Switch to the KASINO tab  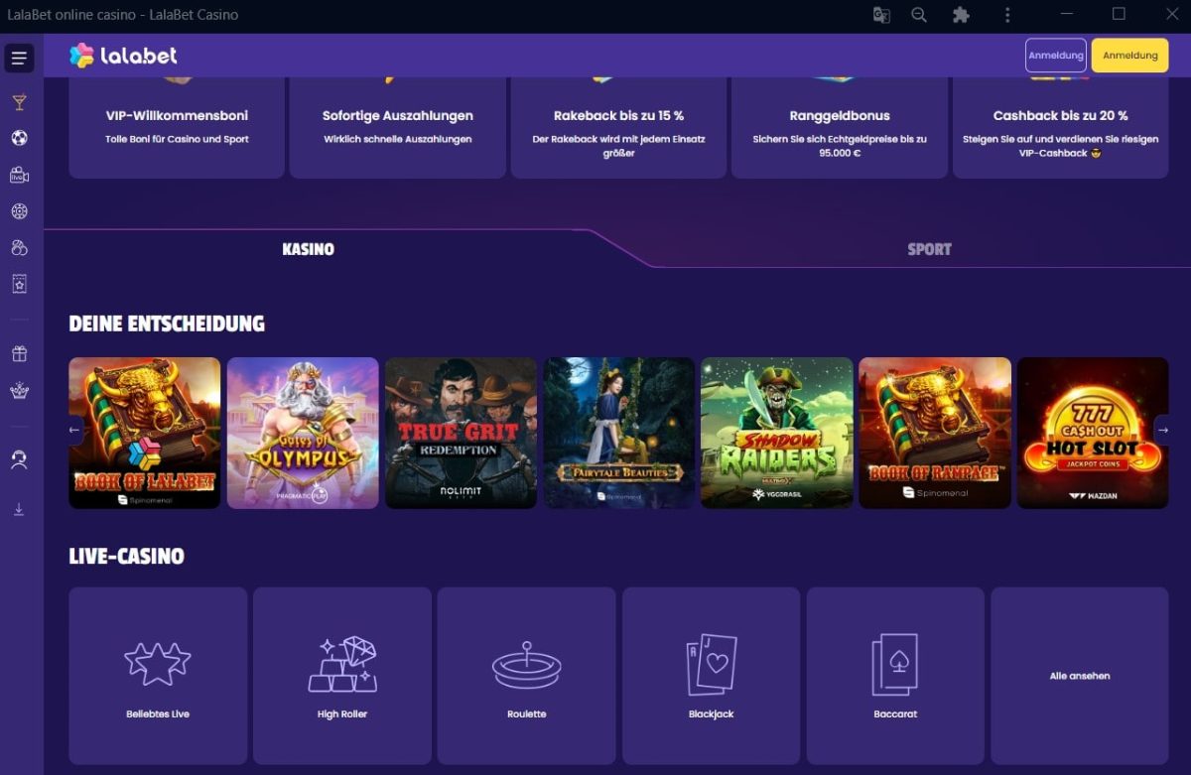coord(308,249)
